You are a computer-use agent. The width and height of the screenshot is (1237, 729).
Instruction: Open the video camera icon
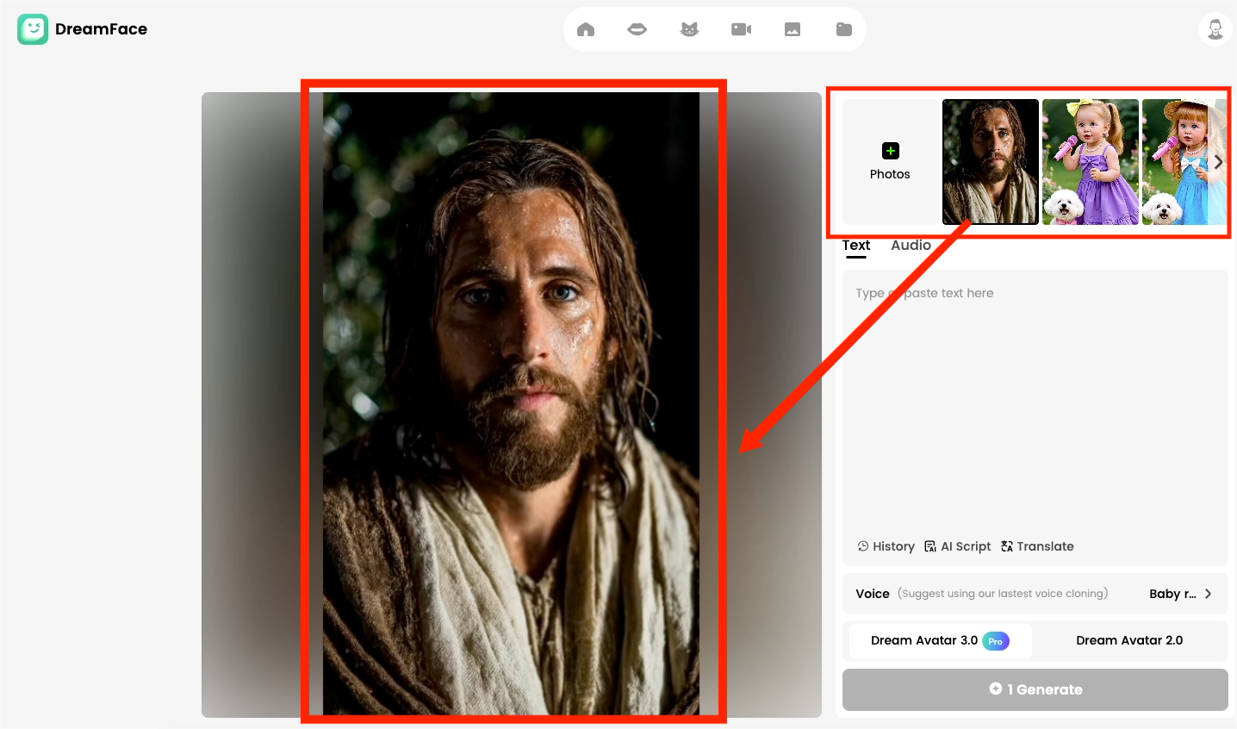coord(741,29)
